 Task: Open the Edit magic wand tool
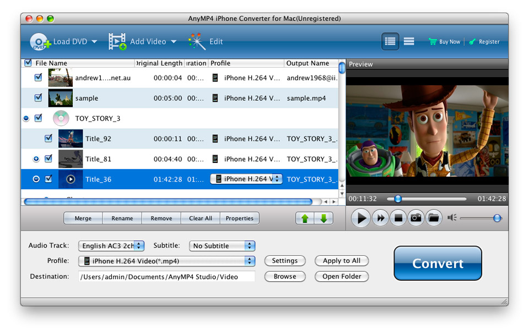[197, 41]
